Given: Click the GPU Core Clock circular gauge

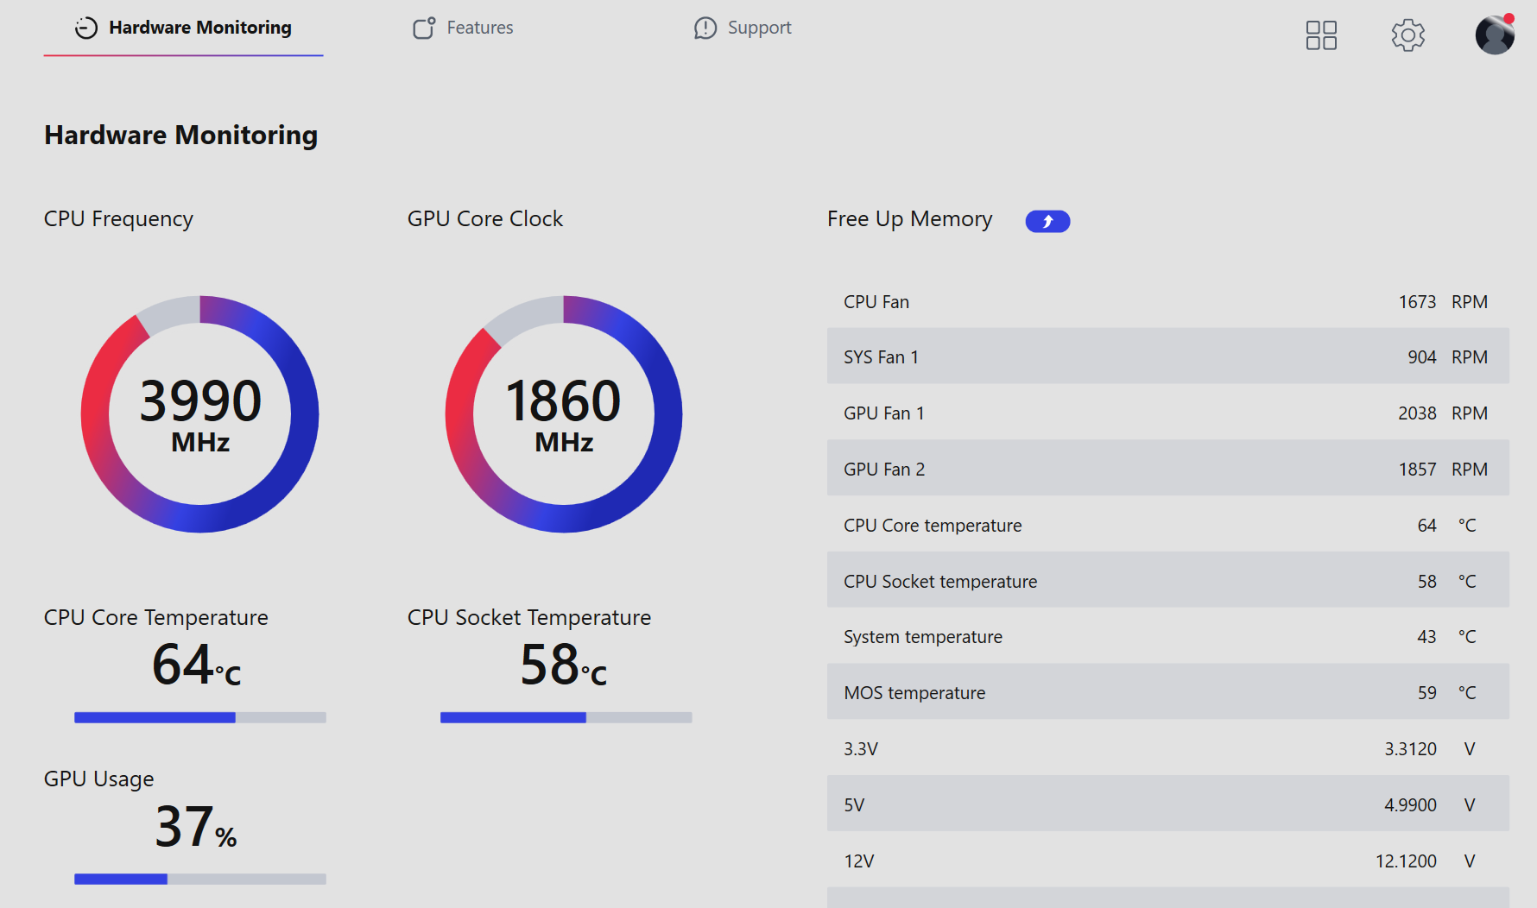Looking at the screenshot, I should (x=564, y=414).
